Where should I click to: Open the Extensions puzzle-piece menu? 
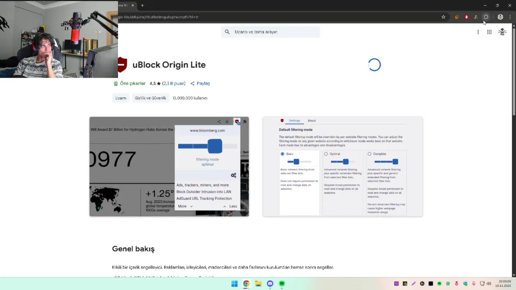tap(486, 17)
